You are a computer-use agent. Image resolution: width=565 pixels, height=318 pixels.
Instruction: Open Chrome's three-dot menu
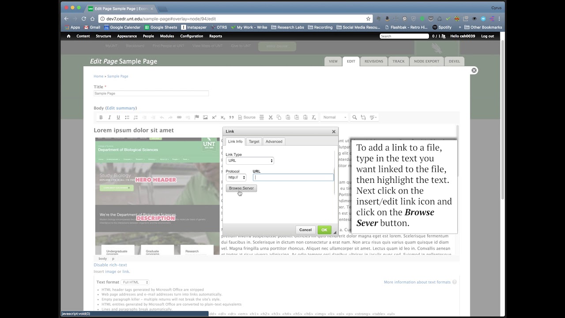click(499, 19)
